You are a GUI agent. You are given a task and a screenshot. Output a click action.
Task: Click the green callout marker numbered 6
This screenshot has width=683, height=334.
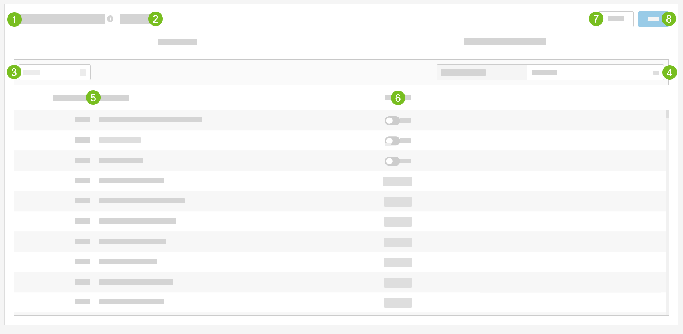[398, 98]
